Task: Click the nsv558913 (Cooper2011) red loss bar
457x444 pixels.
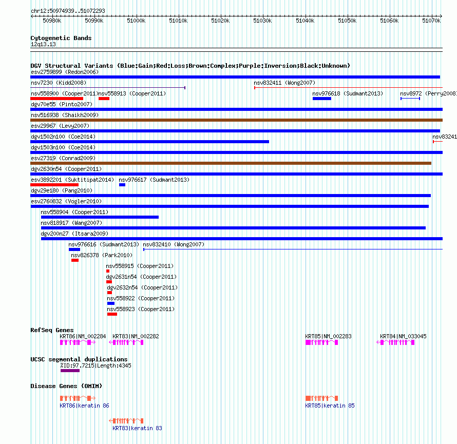Action: (x=104, y=99)
